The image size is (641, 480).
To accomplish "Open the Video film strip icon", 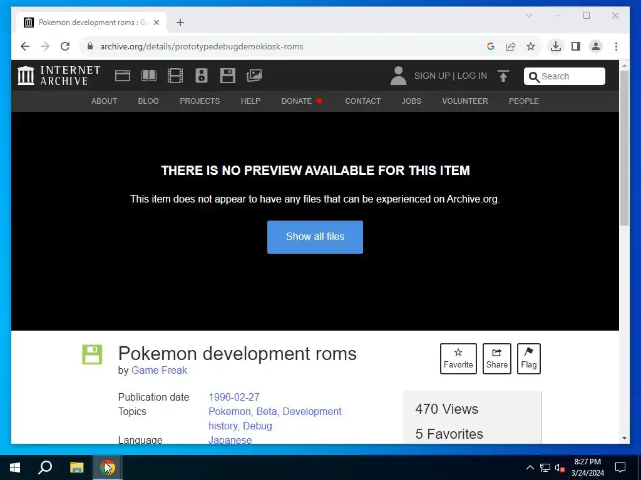I will pos(175,76).
